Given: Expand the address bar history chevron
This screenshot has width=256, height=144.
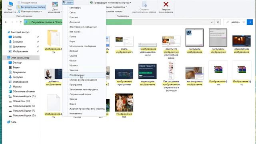Looking at the screenshot, I should click(212, 22).
